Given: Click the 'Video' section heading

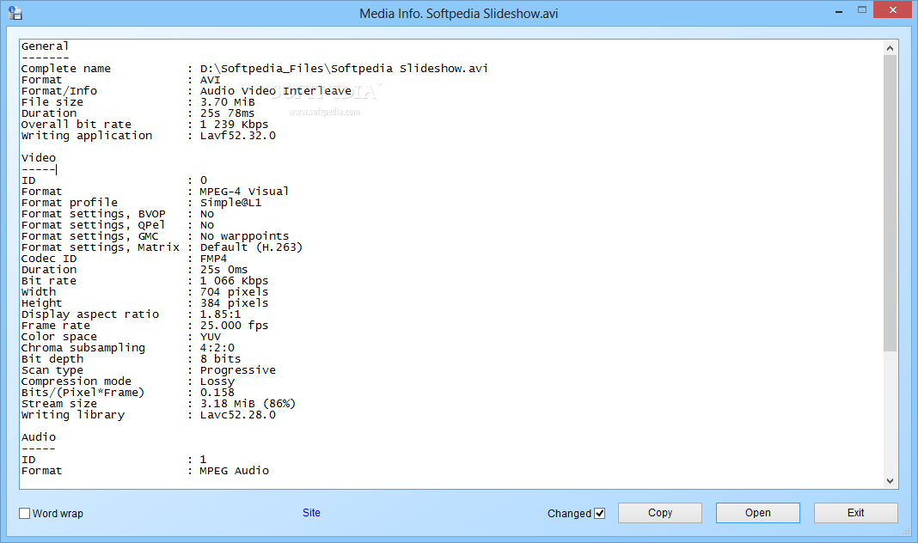Looking at the screenshot, I should tap(39, 158).
